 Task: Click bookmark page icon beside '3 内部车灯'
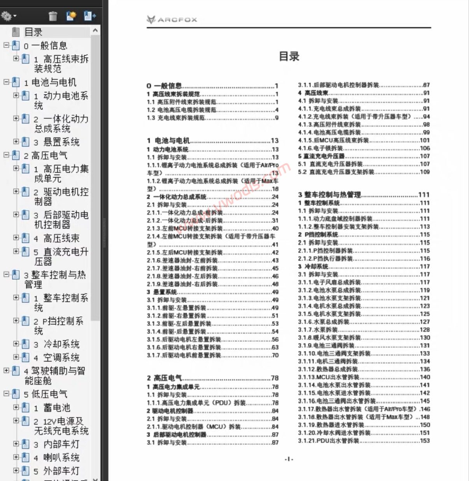25,444
